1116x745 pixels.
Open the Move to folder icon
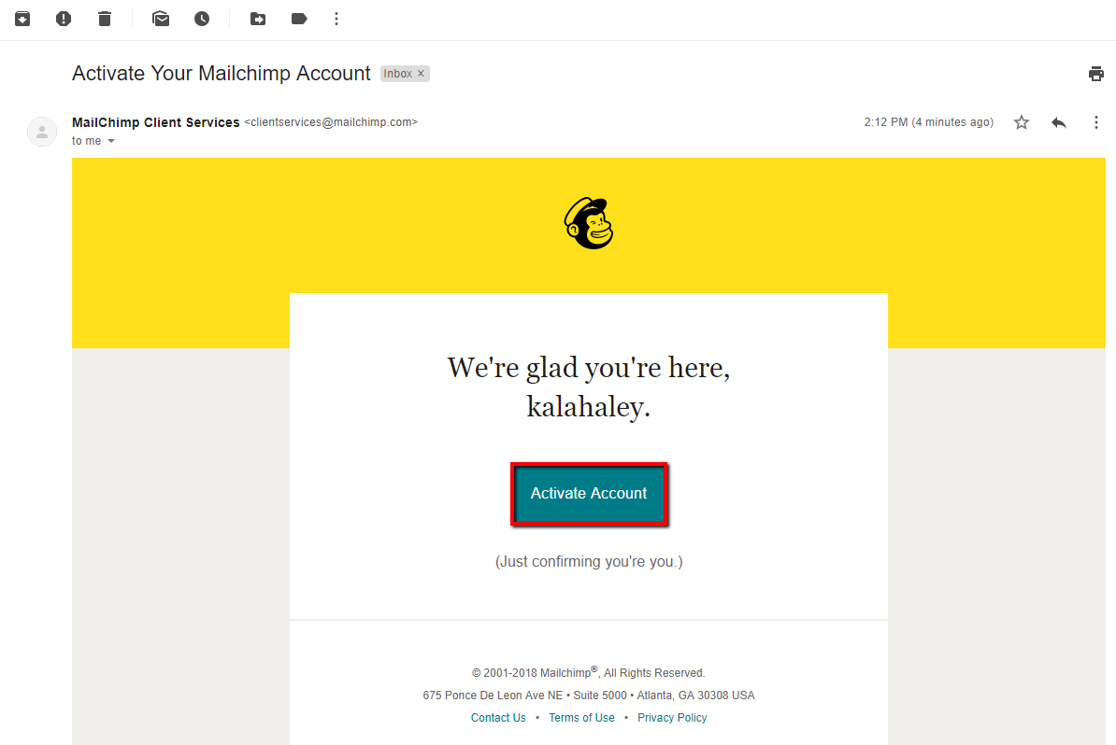(x=258, y=19)
